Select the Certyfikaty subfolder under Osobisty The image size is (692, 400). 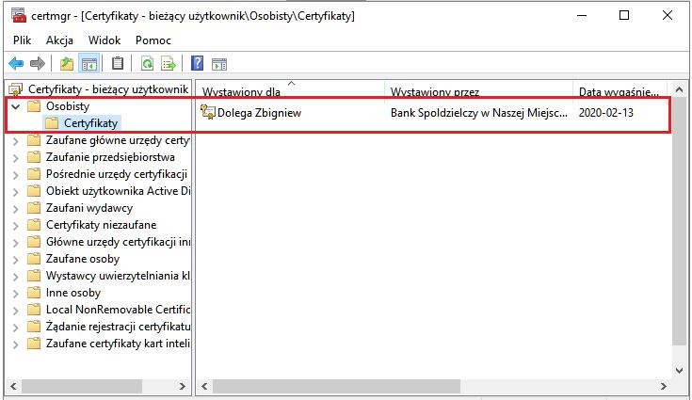tap(90, 123)
